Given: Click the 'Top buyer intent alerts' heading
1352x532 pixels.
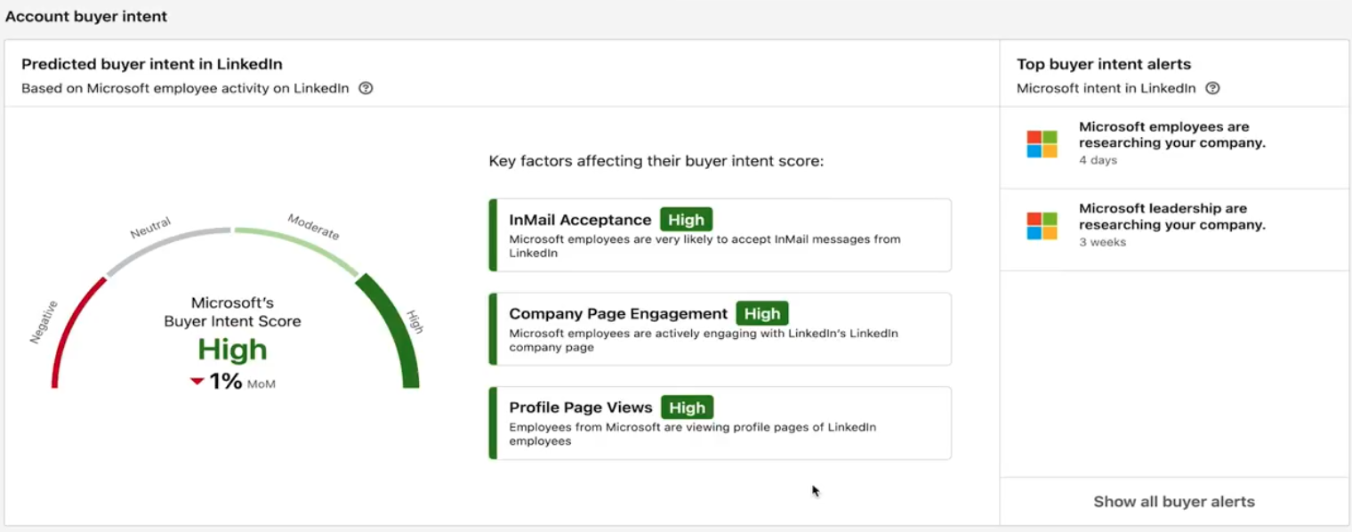Looking at the screenshot, I should [1104, 64].
